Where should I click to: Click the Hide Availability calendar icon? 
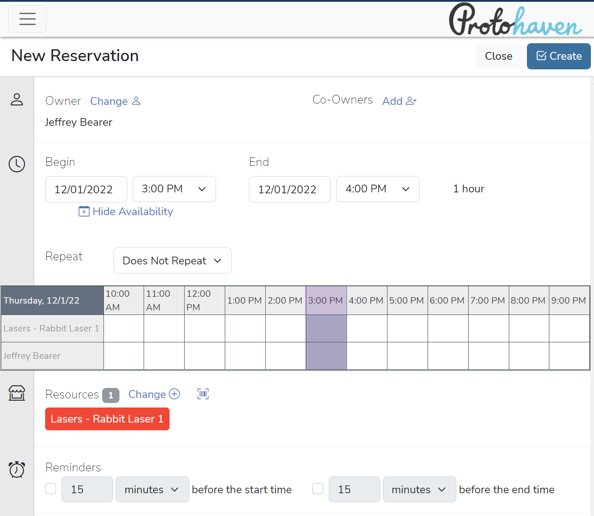(84, 212)
